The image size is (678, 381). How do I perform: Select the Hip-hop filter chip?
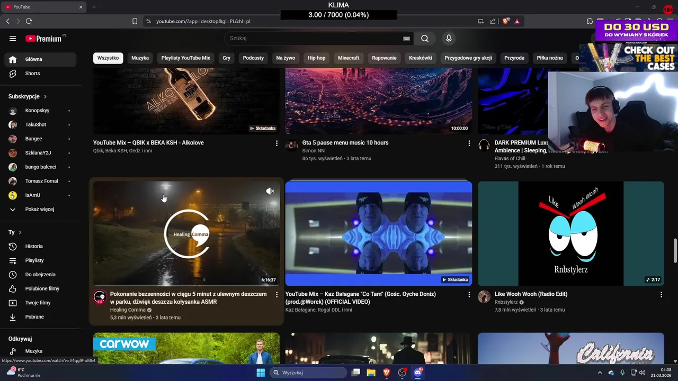tap(317, 58)
